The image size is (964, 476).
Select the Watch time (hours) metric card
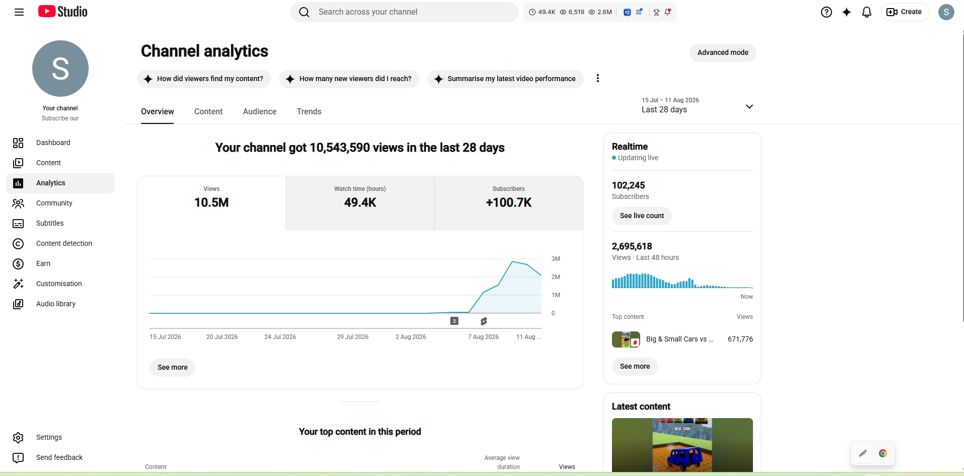click(x=360, y=203)
